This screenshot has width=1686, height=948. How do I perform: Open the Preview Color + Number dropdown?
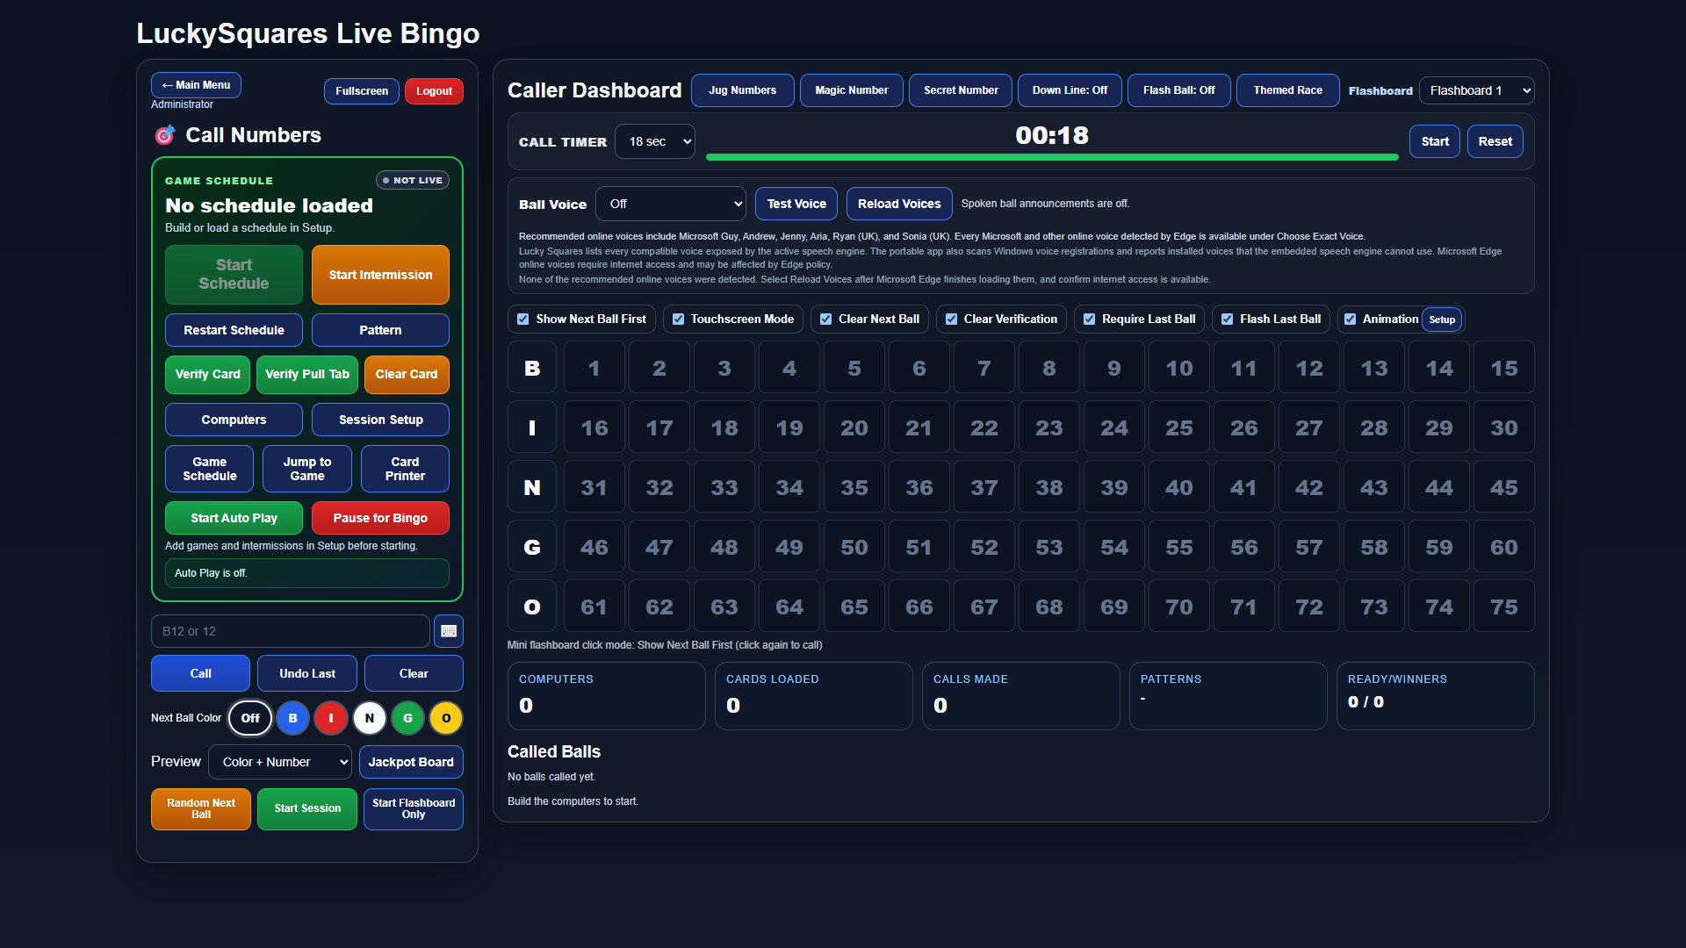(280, 762)
